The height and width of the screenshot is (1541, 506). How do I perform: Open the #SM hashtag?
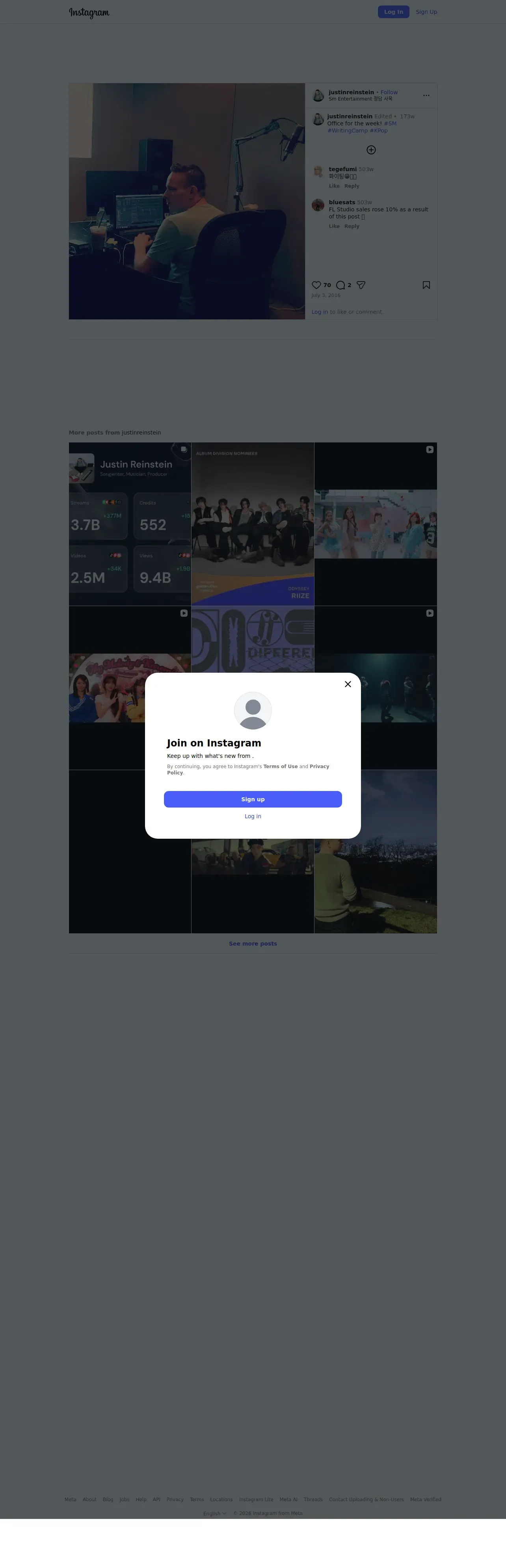(390, 123)
